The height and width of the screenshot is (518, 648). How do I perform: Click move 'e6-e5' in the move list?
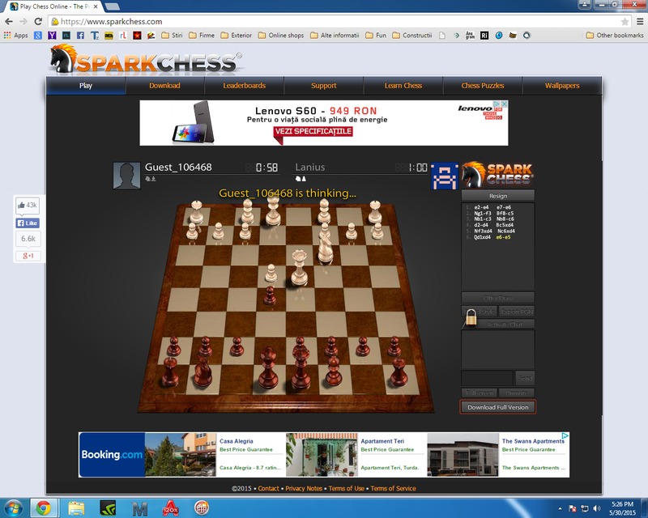[x=503, y=237]
